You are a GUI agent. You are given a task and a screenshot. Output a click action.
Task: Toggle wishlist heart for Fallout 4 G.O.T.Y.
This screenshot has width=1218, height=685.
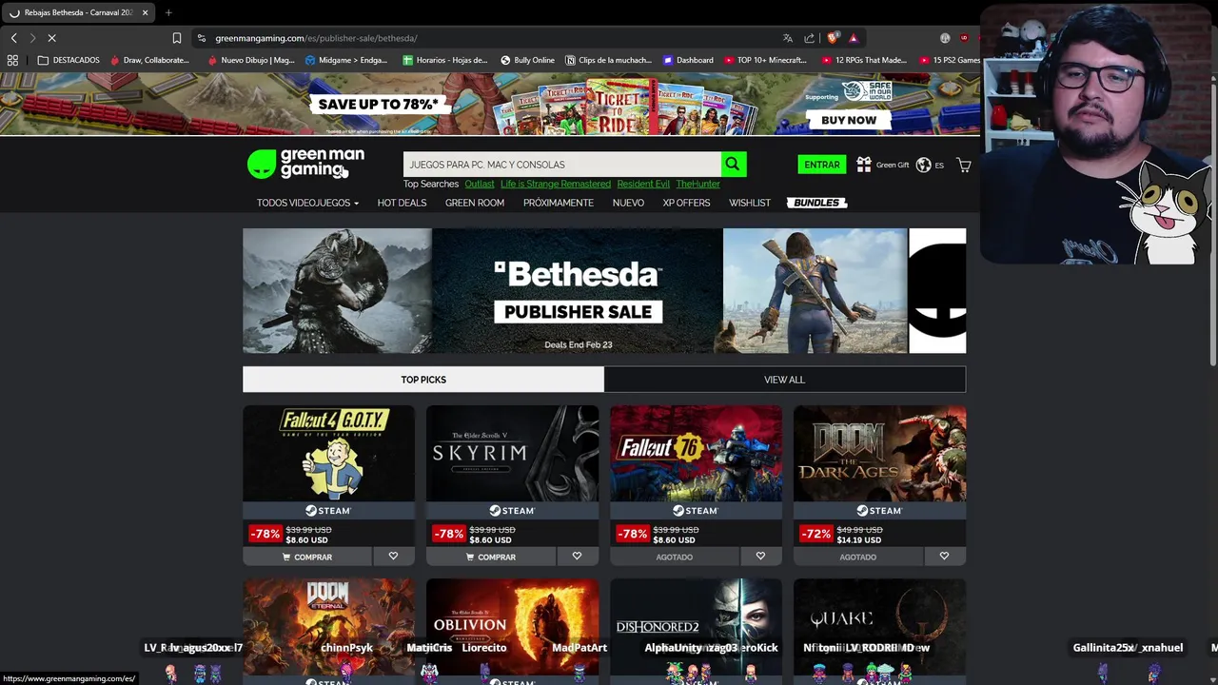coord(393,557)
